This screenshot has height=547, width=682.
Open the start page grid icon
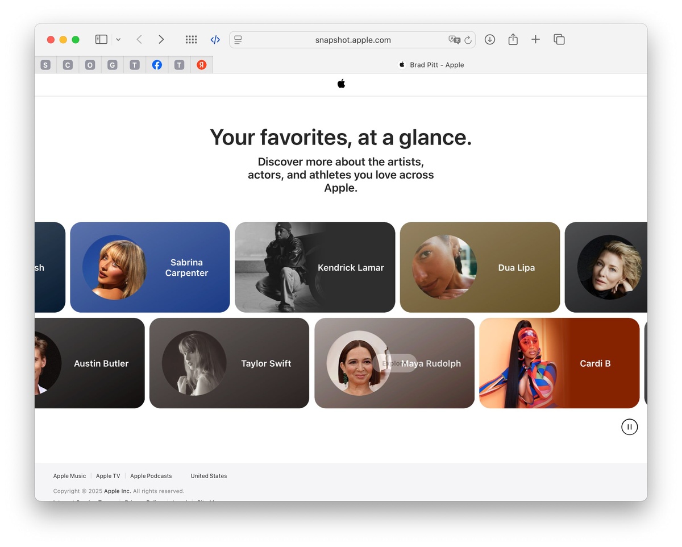191,39
